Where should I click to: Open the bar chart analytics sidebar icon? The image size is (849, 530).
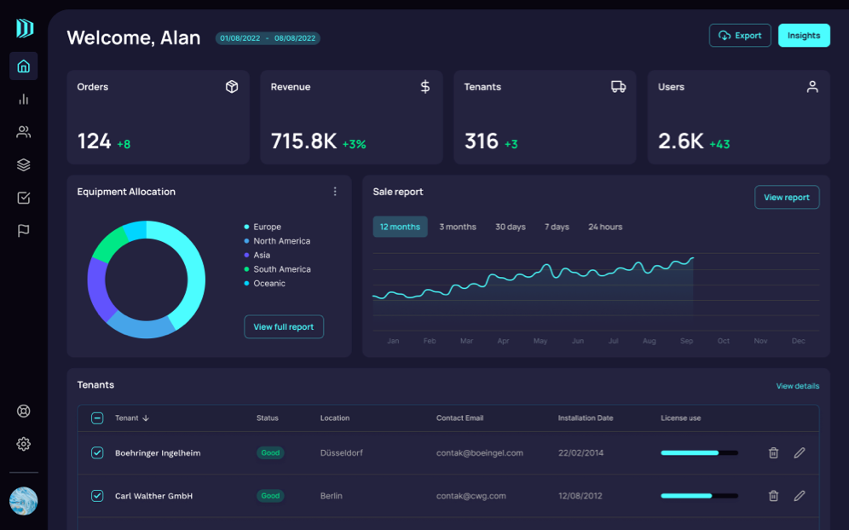point(24,99)
